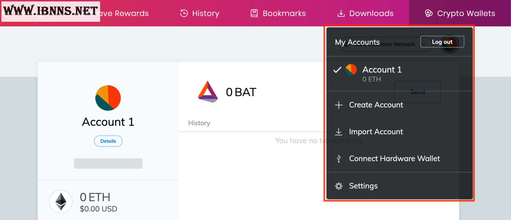Viewport: 511px width, 220px height.
Task: Click the Downloads arrow icon
Action: click(x=341, y=13)
